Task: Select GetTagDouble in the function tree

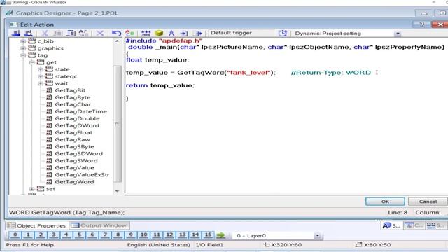Action: coord(77,118)
